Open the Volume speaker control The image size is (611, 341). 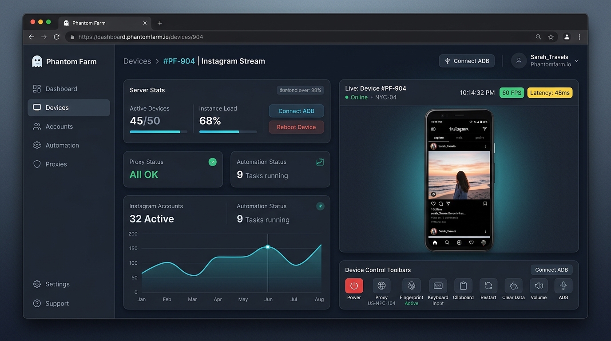click(539, 285)
